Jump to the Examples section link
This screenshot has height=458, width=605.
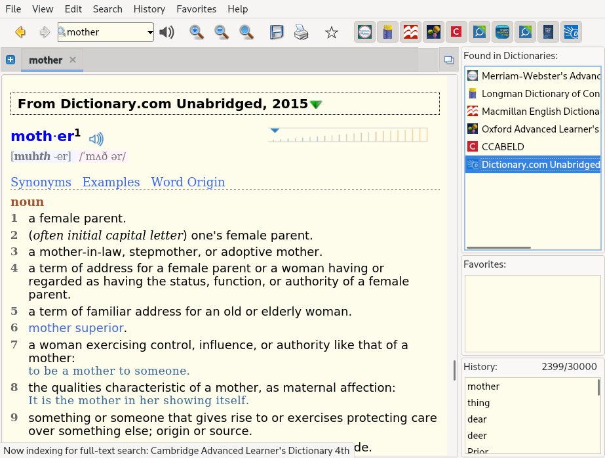coord(111,182)
